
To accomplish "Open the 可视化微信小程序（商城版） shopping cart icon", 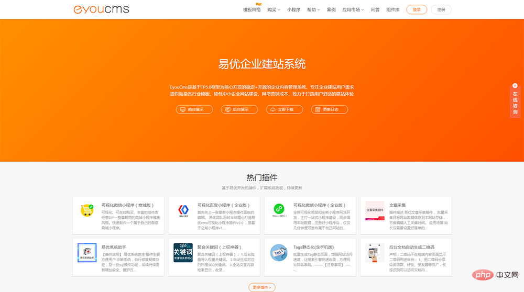I will (86, 210).
